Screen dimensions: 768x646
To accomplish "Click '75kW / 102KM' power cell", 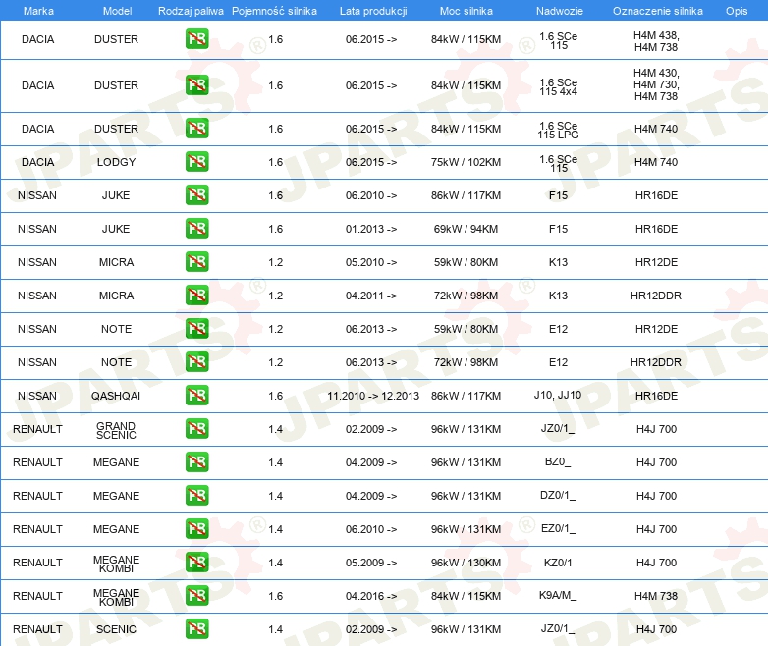I will click(466, 162).
